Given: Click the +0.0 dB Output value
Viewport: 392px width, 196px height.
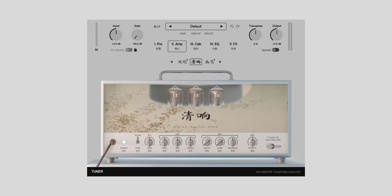Looking at the screenshot, I should (x=277, y=44).
